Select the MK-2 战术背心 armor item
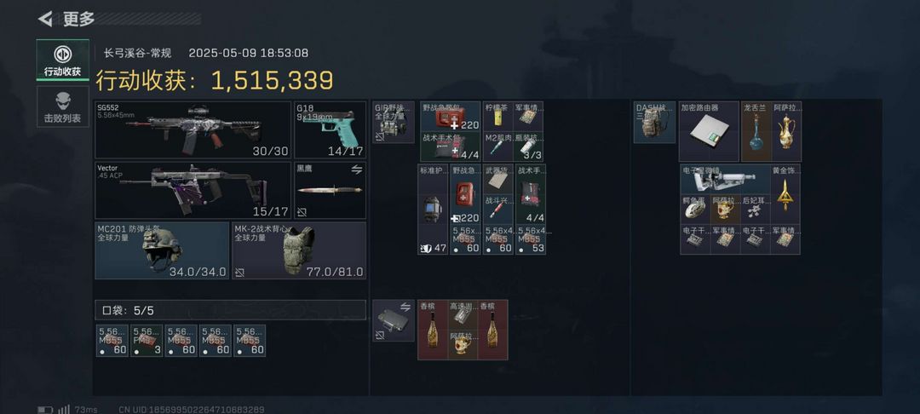 pos(299,250)
